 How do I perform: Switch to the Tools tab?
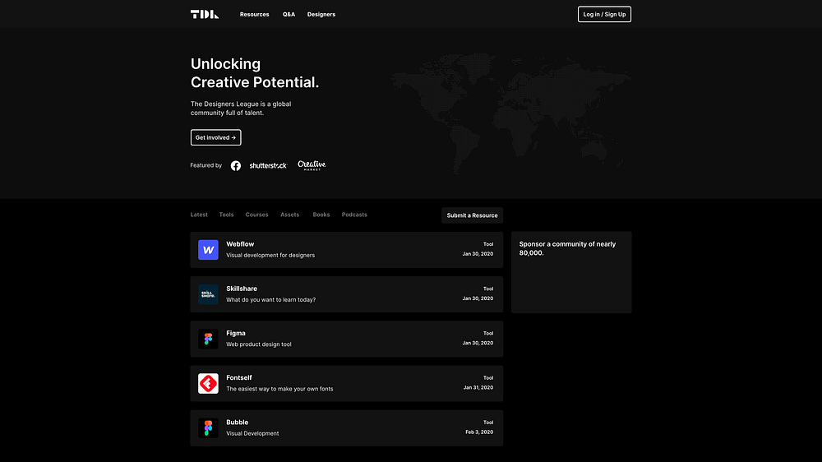pyautogui.click(x=227, y=215)
